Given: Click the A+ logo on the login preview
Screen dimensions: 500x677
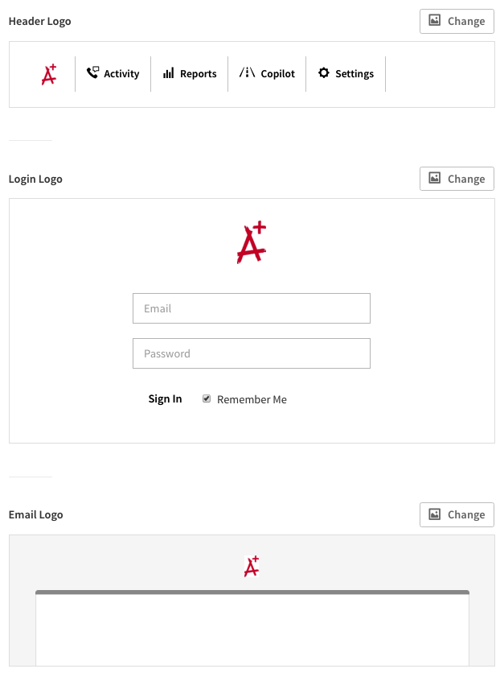Looking at the screenshot, I should pyautogui.click(x=251, y=241).
